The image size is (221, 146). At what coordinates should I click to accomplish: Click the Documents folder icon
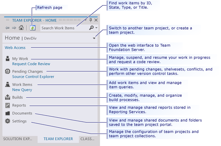(8, 113)
